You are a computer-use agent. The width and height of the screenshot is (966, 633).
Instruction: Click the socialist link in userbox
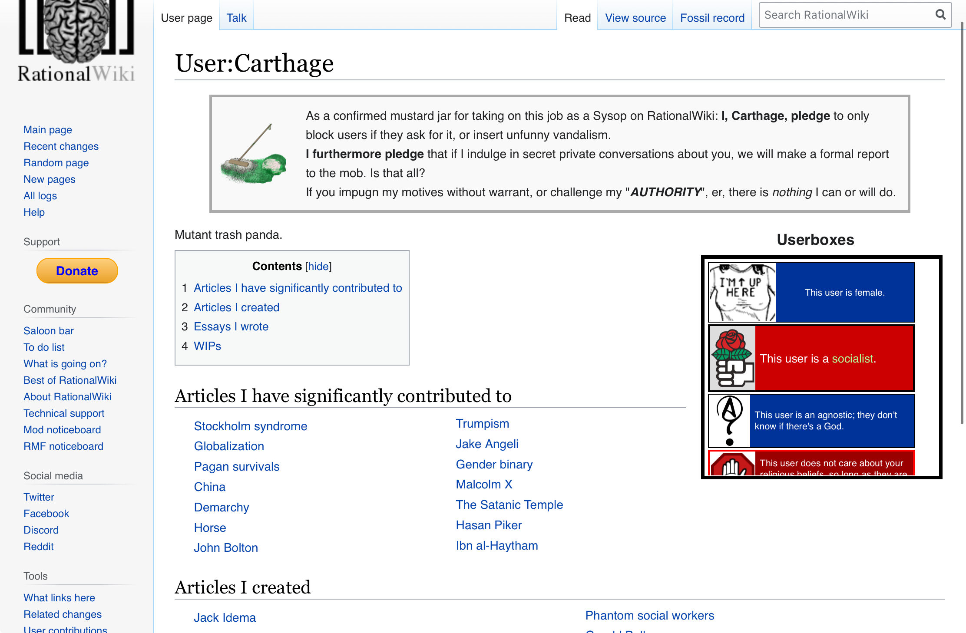click(x=852, y=359)
